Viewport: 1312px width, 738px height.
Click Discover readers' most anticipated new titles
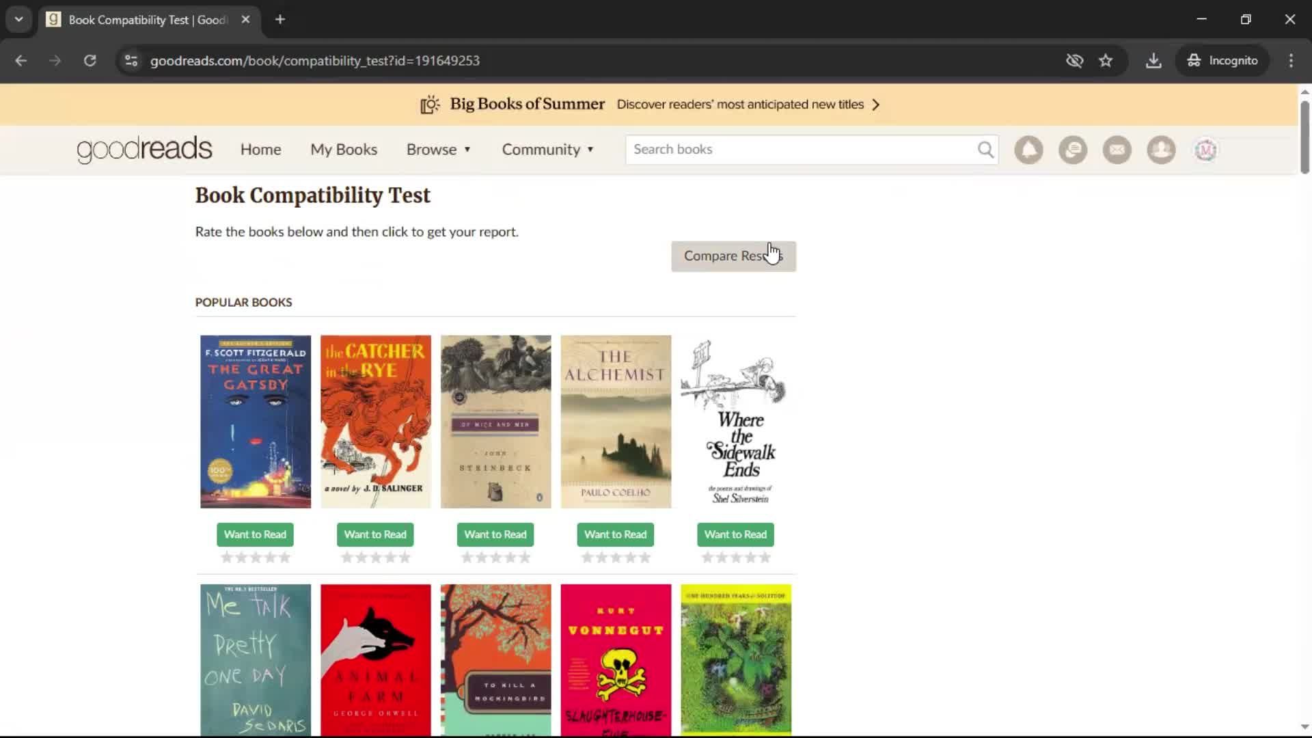click(x=740, y=105)
